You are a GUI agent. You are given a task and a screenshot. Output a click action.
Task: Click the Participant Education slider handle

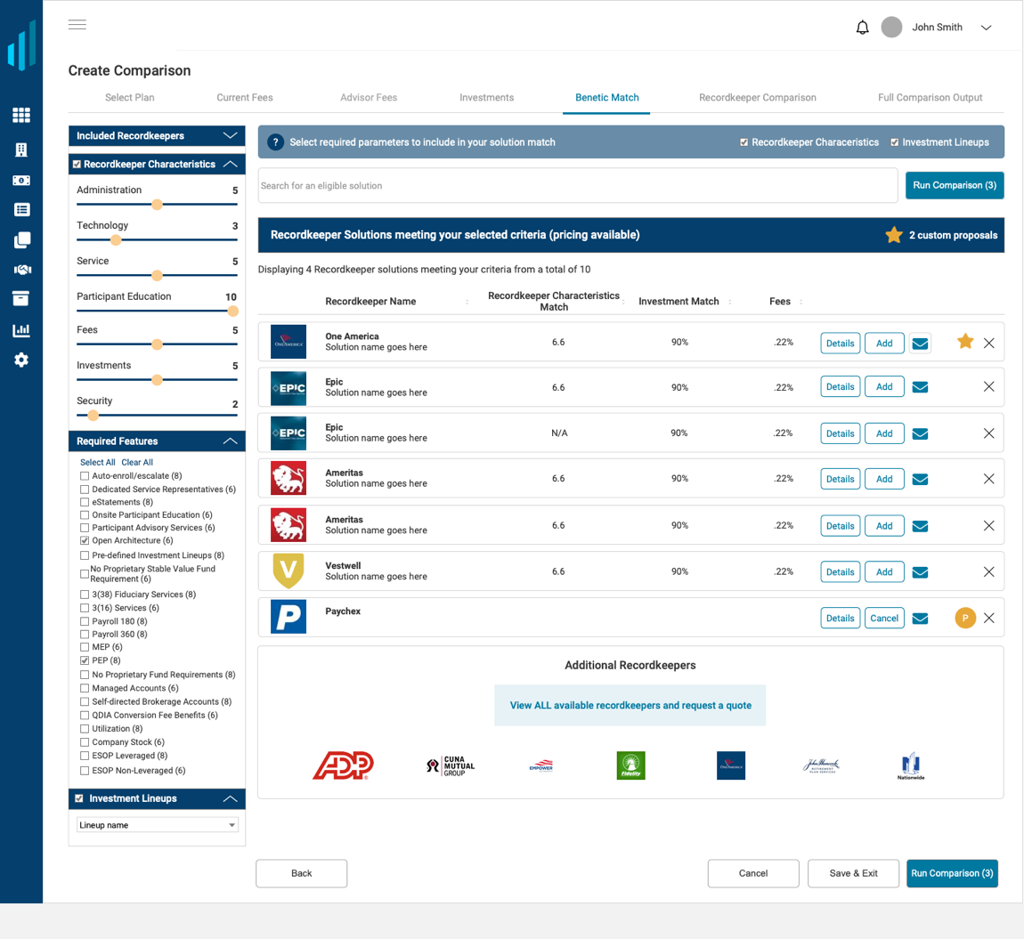233,312
